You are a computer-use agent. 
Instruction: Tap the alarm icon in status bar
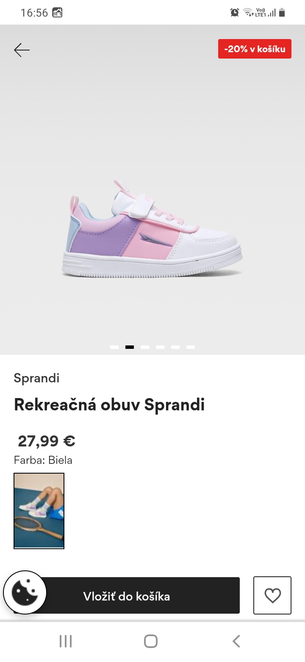[235, 13]
